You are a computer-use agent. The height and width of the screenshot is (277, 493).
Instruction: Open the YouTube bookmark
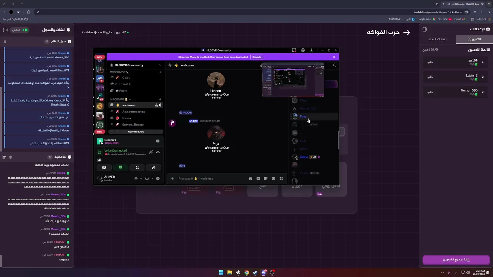[x=444, y=19]
